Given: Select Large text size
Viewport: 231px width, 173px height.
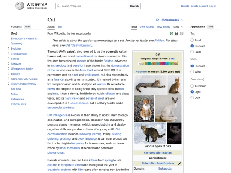Looking at the screenshot, I should pyautogui.click(x=192, y=52).
